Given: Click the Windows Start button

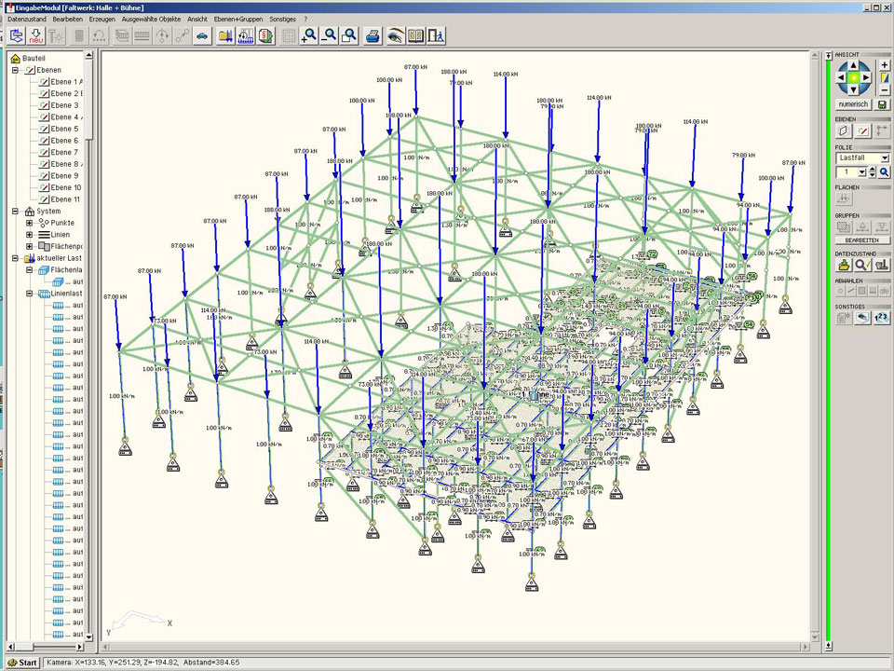Looking at the screenshot, I should point(22,663).
